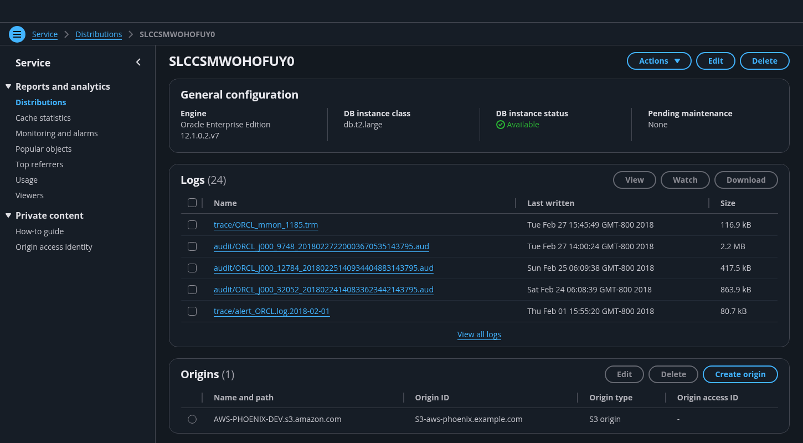Click the green Available status icon
The image size is (803, 443).
tap(500, 125)
